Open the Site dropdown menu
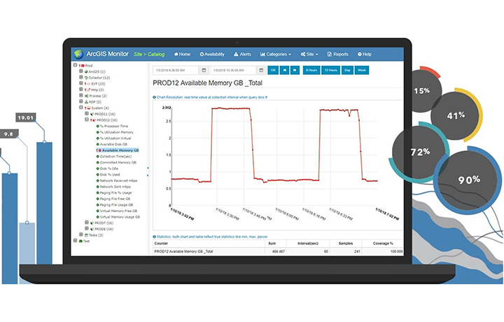Image resolution: width=504 pixels, height=322 pixels. coord(309,55)
